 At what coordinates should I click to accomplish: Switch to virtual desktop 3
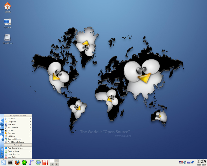pos(52,164)
